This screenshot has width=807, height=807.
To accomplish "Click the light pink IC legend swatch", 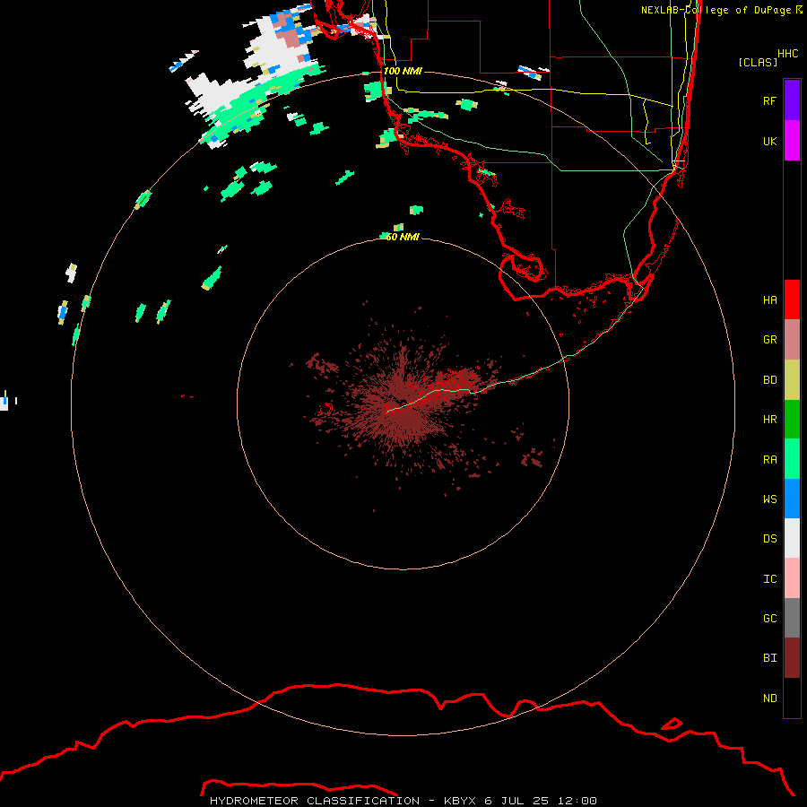I will coord(792,578).
